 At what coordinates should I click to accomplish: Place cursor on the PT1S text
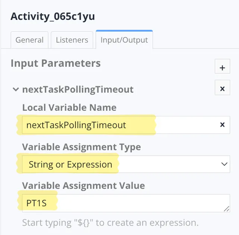pyautogui.click(x=37, y=204)
